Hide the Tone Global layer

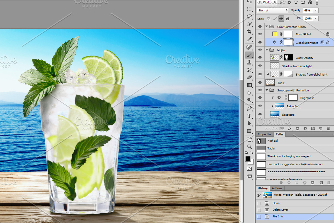click(260, 34)
